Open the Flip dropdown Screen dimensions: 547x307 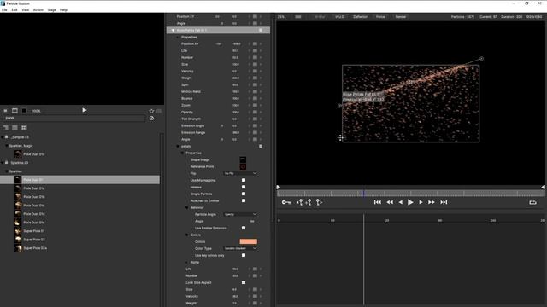[x=240, y=173]
